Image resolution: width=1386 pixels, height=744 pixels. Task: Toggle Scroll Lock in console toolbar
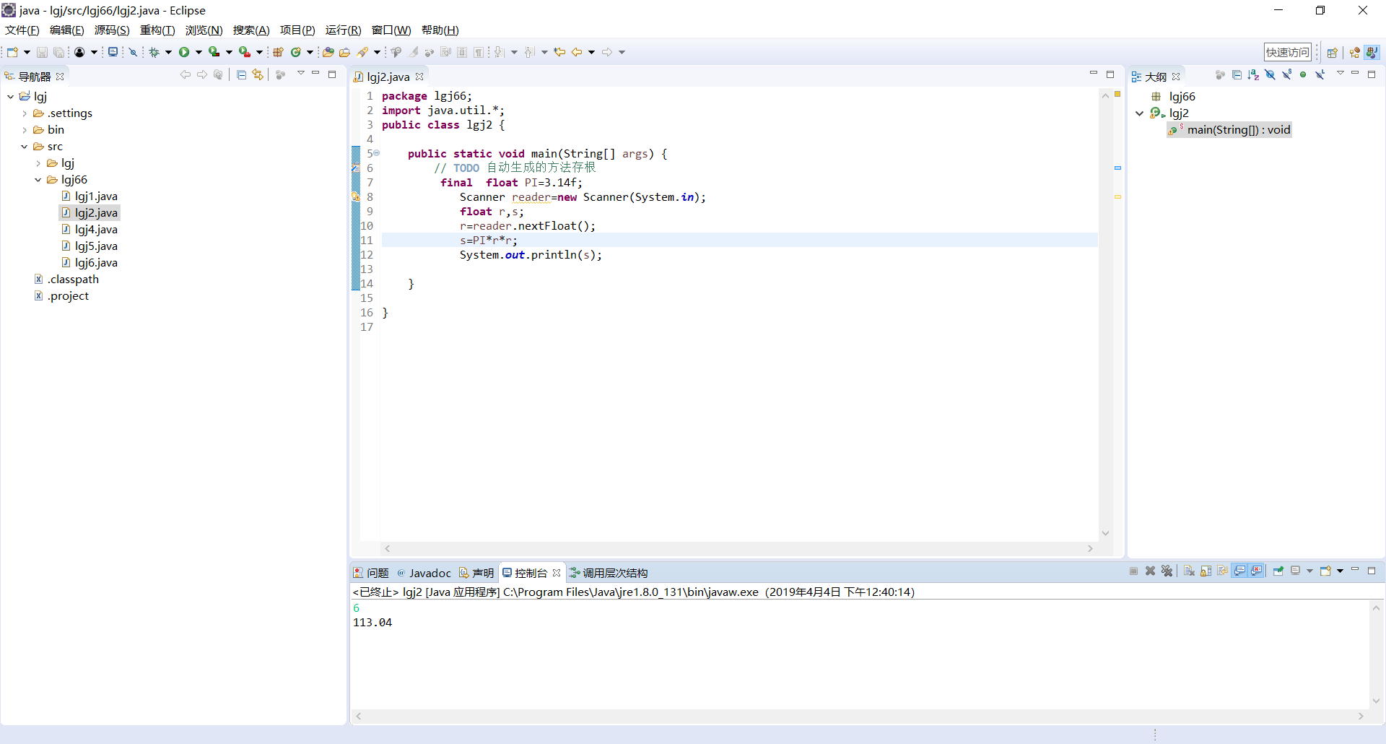pos(1206,571)
